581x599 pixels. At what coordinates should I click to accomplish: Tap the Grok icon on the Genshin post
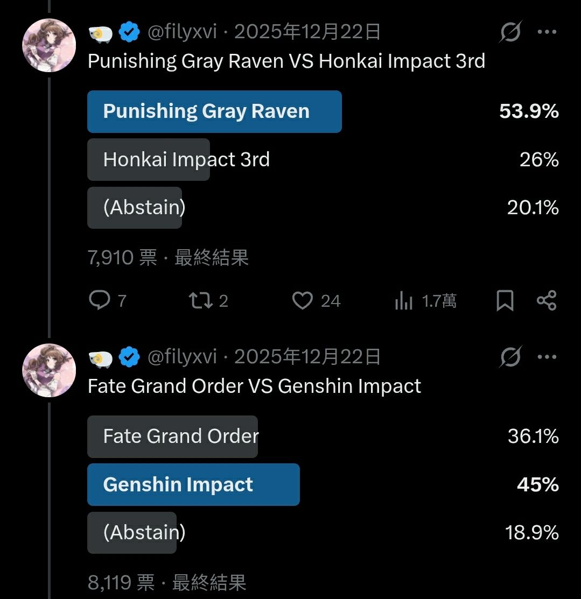(x=510, y=357)
